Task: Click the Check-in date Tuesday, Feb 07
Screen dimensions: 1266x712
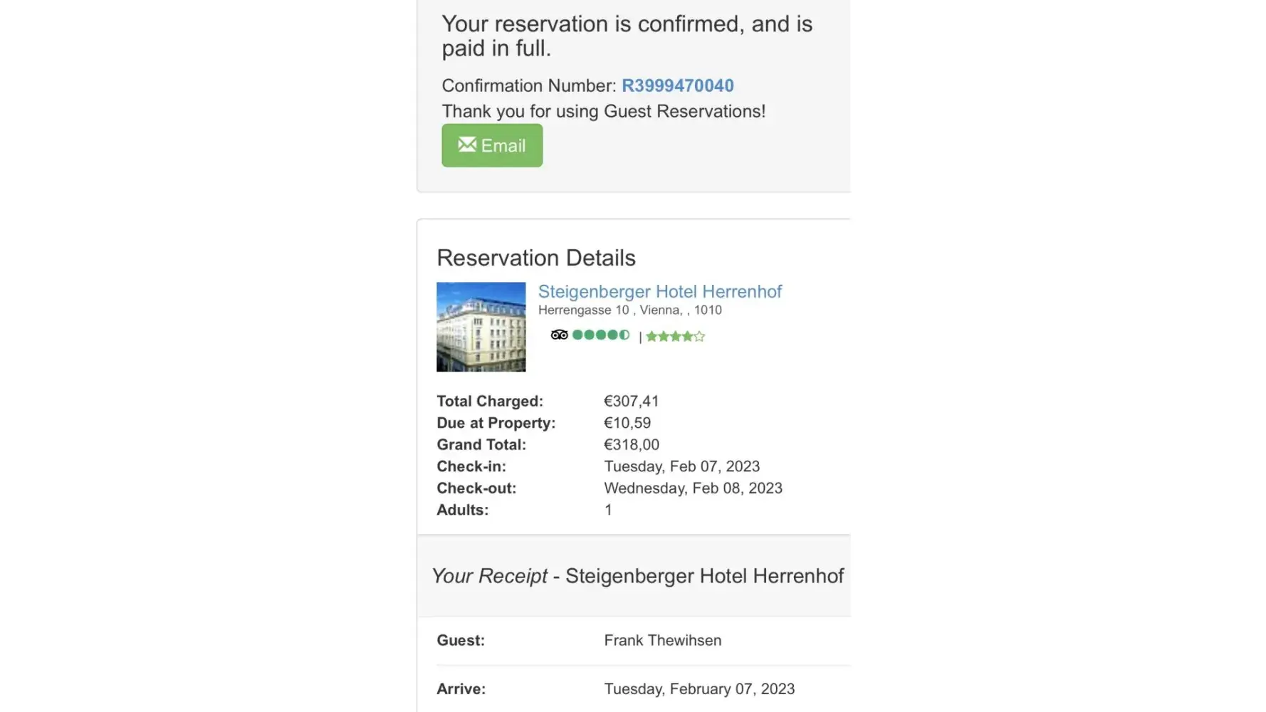Action: click(681, 466)
